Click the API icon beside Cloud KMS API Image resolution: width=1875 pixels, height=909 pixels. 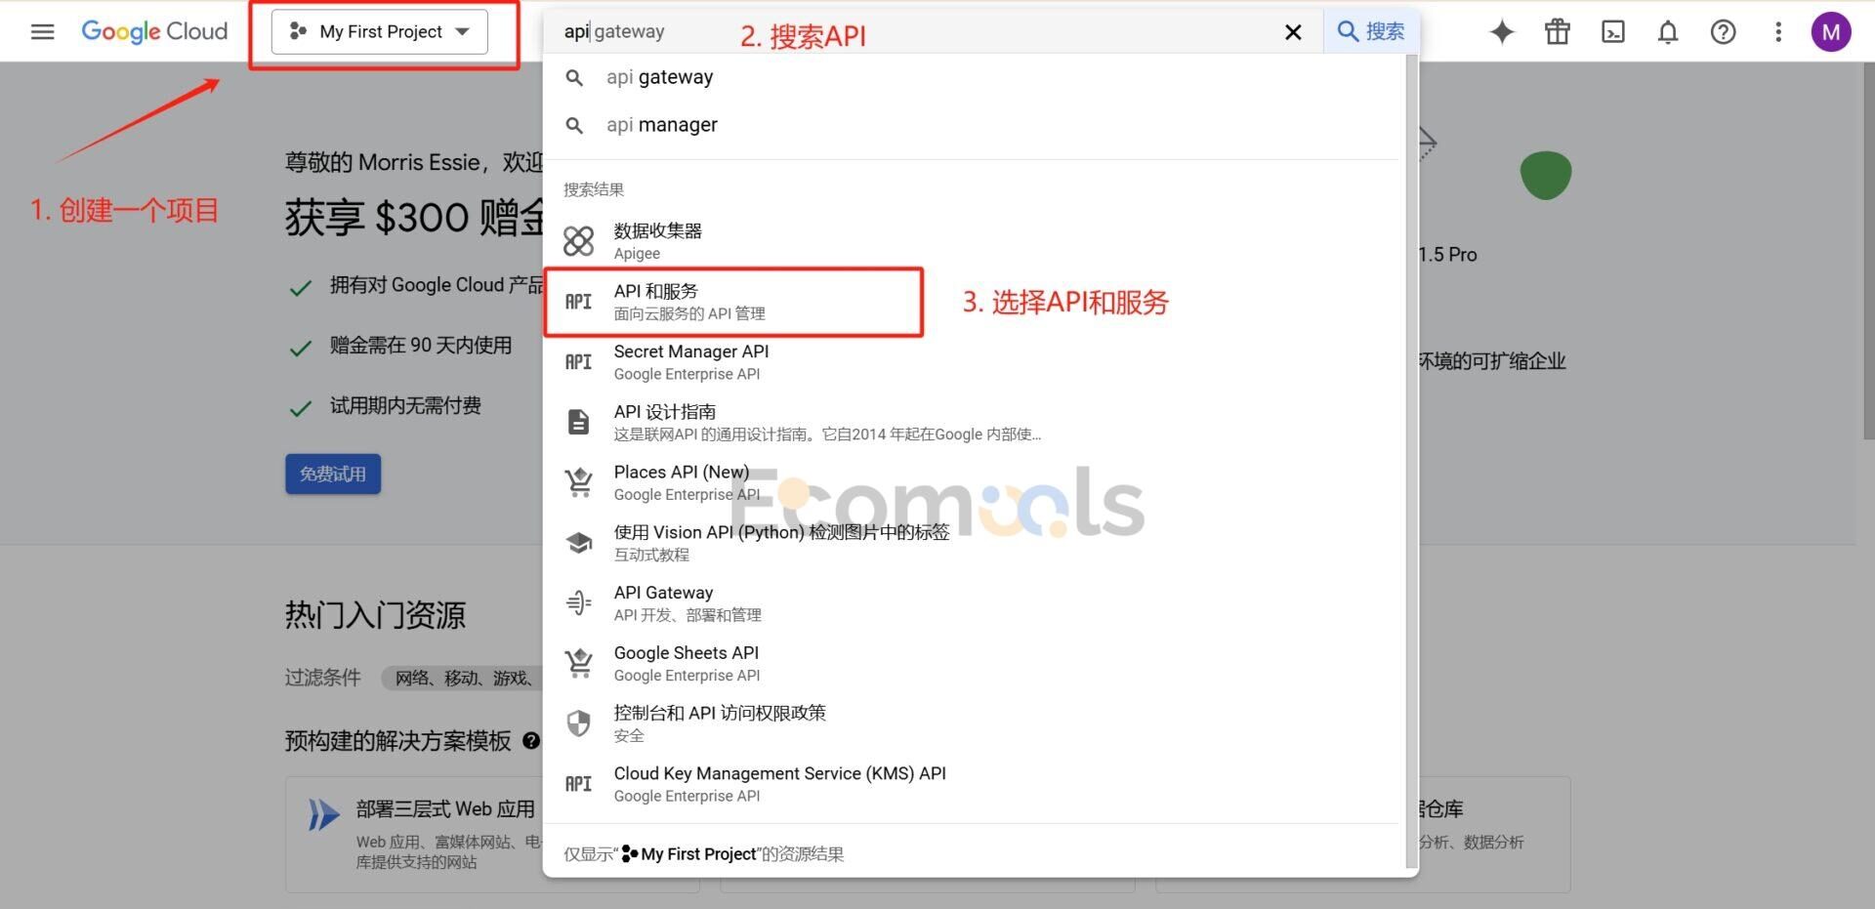[x=578, y=784]
